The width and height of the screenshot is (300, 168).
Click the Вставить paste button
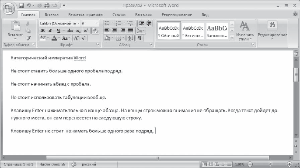coord(15,31)
